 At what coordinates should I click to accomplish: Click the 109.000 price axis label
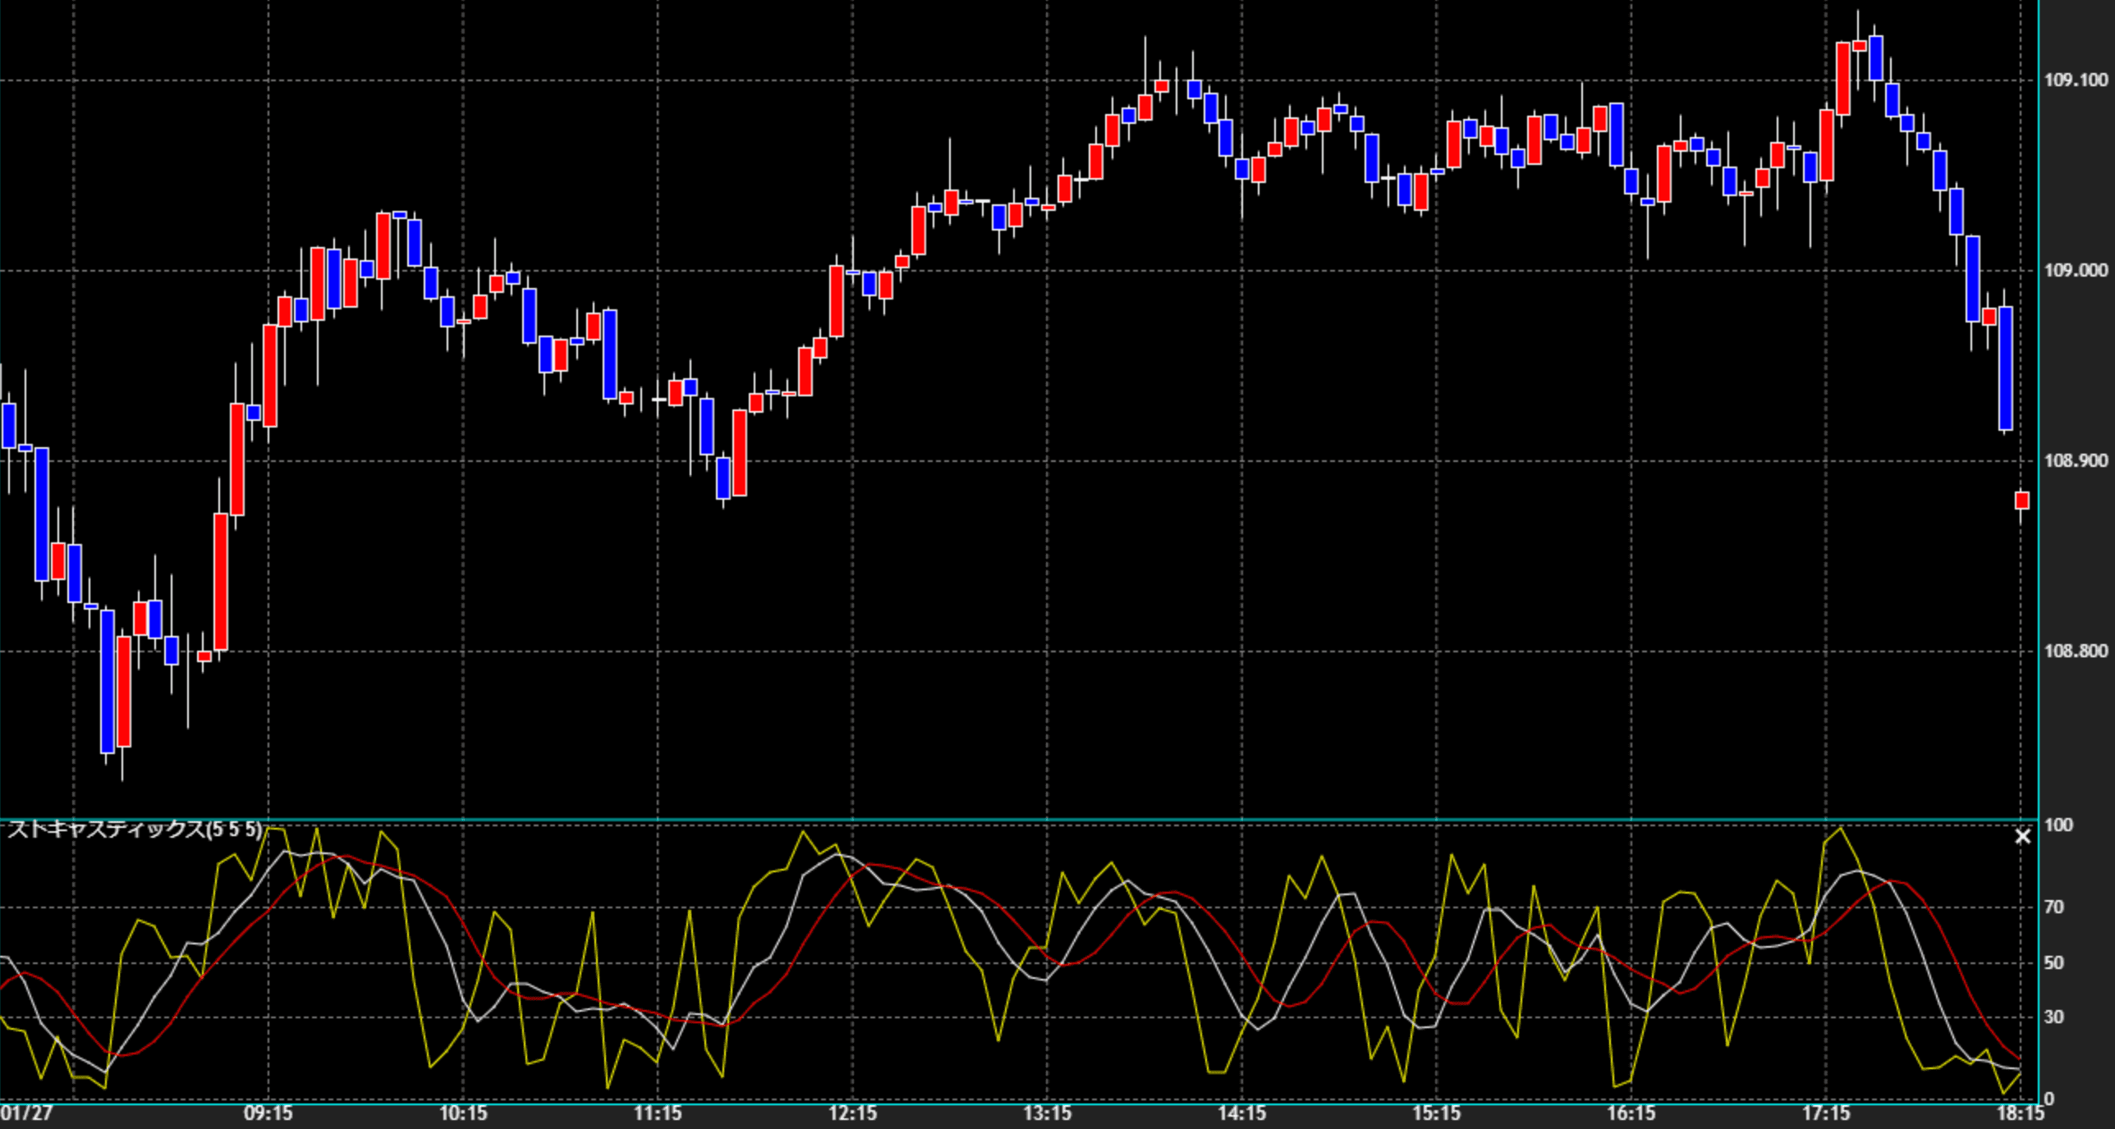[2076, 270]
